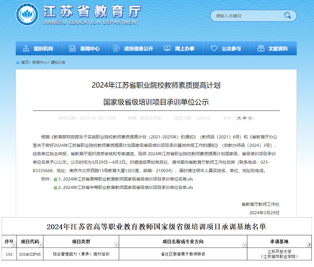Expand the 承训基地 filter dropdown
314x267 pixels.
(x=309, y=245)
